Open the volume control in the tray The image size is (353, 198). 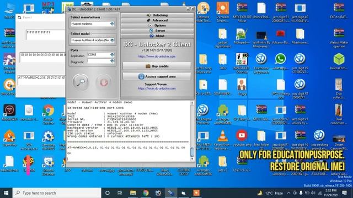(x=313, y=193)
